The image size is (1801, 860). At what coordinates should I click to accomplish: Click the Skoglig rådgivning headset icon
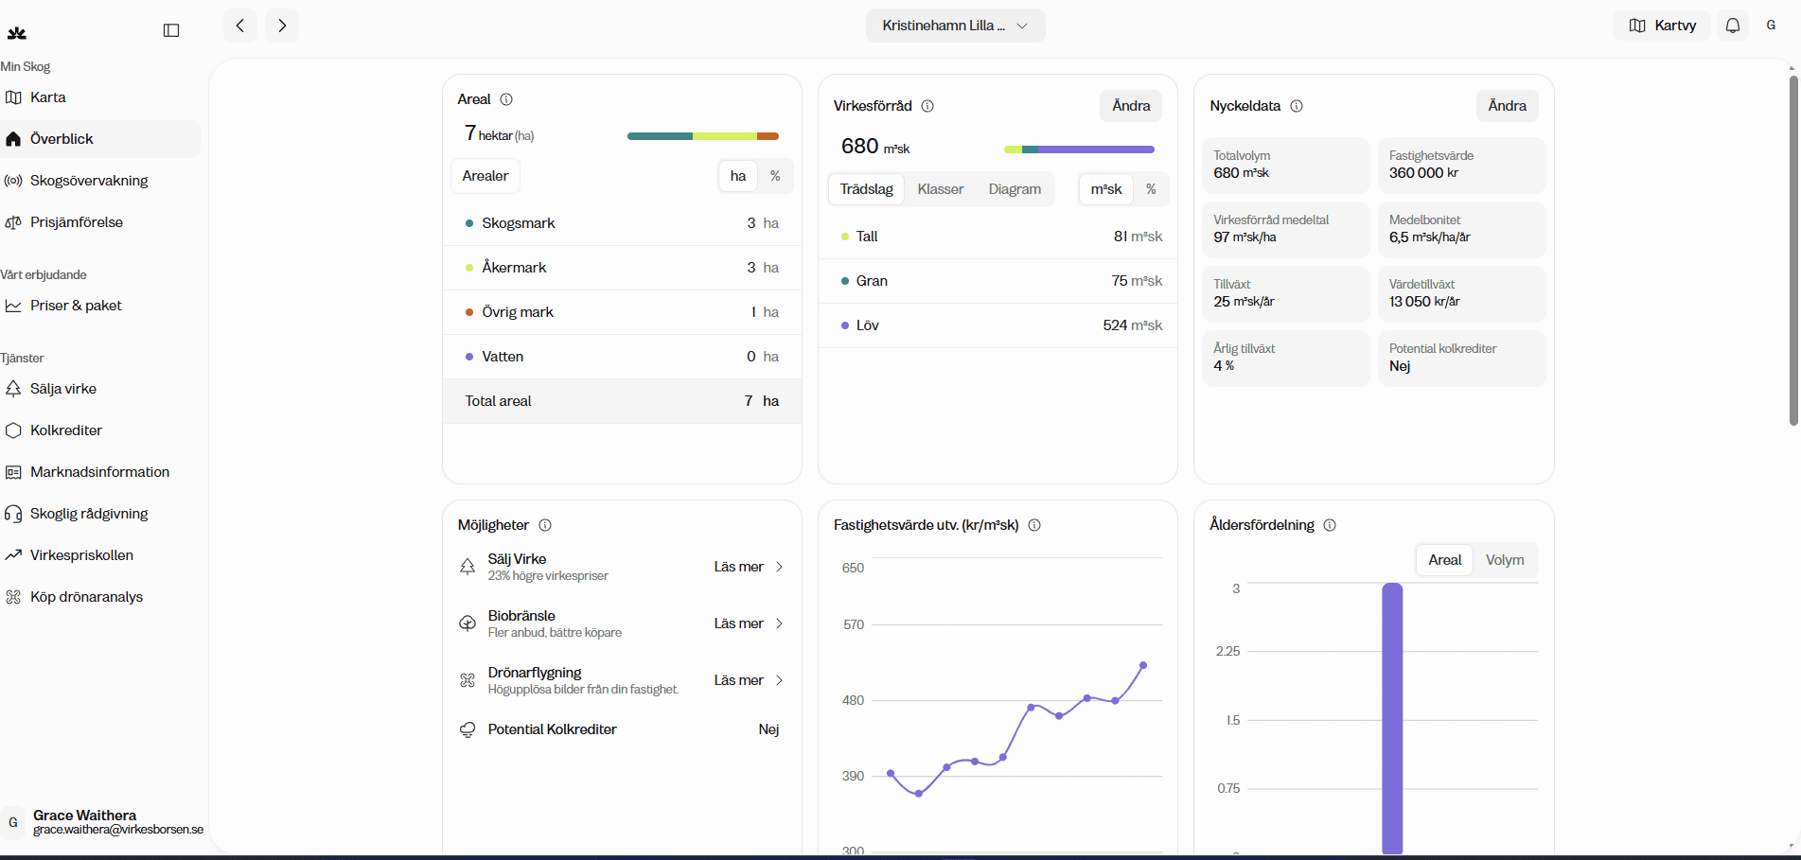(13, 514)
